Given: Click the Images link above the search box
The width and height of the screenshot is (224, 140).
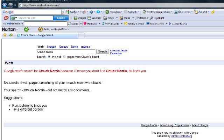Looking at the screenshot, I should pyautogui.click(x=51, y=47).
